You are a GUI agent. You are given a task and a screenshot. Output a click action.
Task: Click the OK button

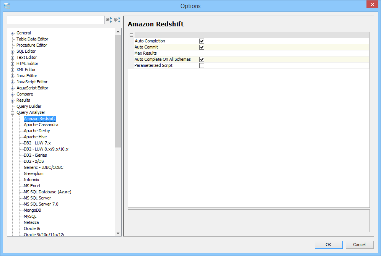coord(329,245)
